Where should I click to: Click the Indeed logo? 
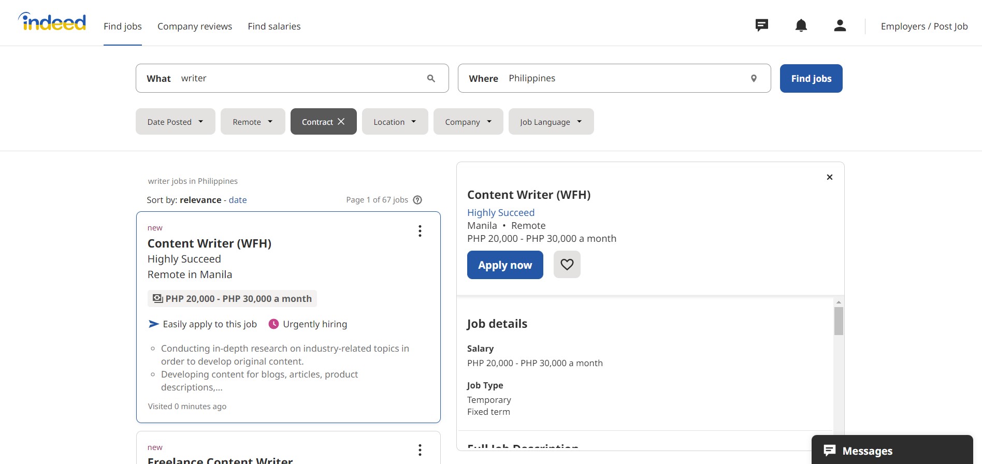(x=52, y=22)
